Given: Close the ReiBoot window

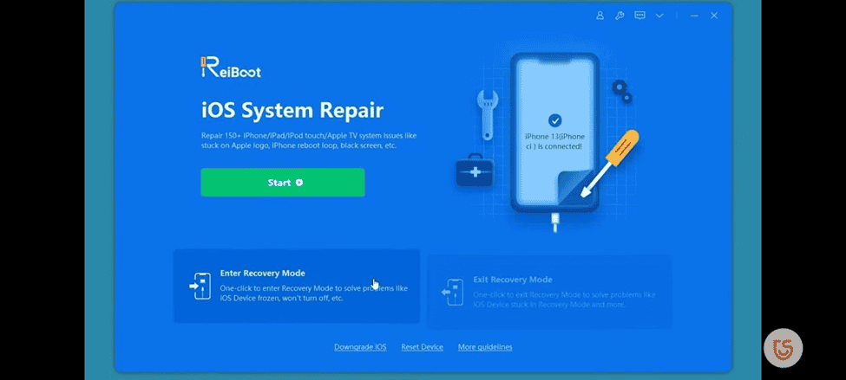Looking at the screenshot, I should [714, 16].
